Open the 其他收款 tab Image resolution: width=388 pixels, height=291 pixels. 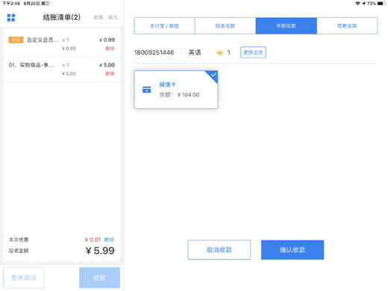click(x=347, y=25)
